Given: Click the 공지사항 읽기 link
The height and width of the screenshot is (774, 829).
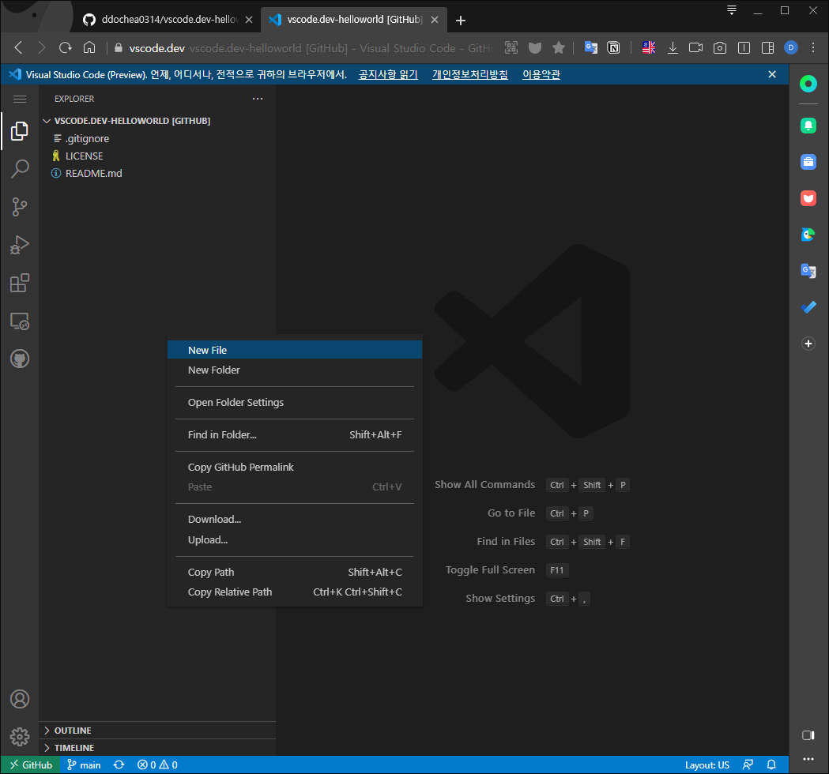Looking at the screenshot, I should (388, 74).
